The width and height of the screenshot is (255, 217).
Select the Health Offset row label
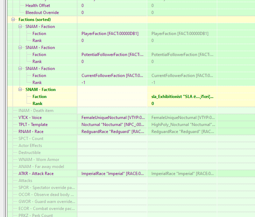[x=38, y=6]
